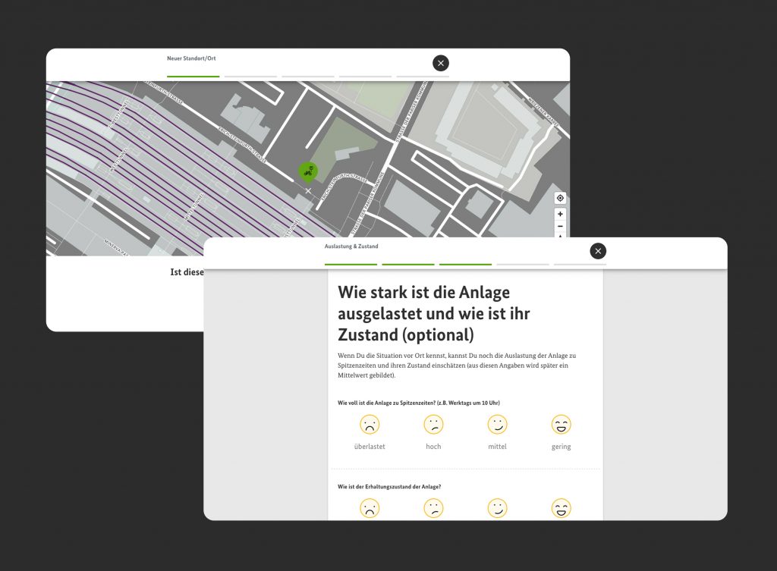Choose the 'hoch' smiley for peak usage
Screen dimensions: 777x571
coord(433,425)
